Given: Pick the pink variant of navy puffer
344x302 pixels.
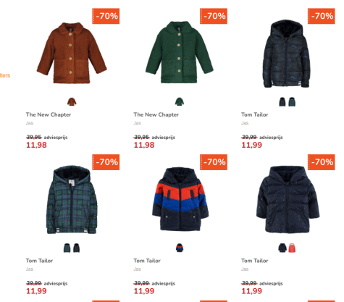Looking at the screenshot, I should coord(292,248).
